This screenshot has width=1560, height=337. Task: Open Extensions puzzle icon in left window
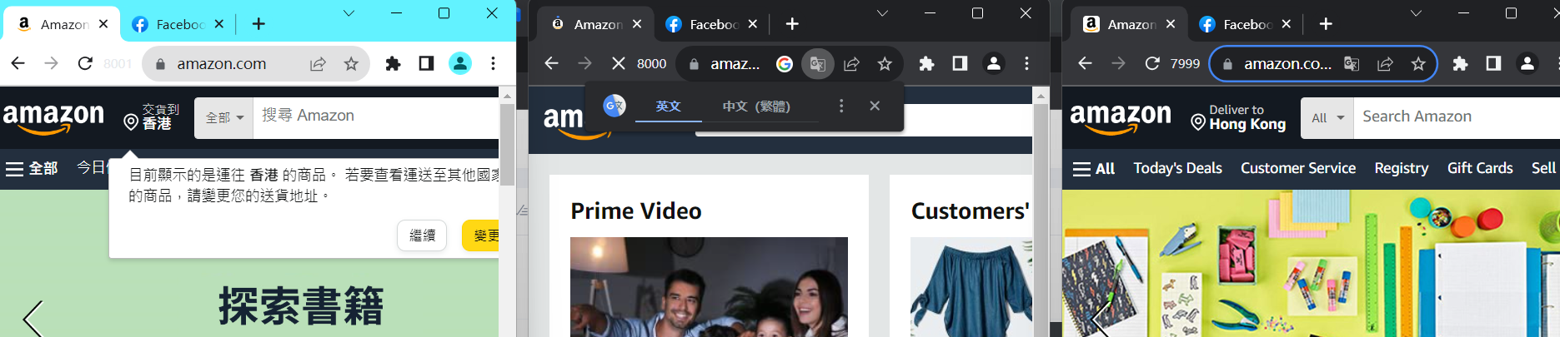pyautogui.click(x=393, y=63)
